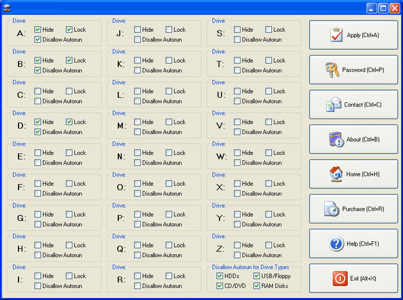Uncheck RAM Disks autorun drive type
This screenshot has width=403, height=300.
coord(257,286)
